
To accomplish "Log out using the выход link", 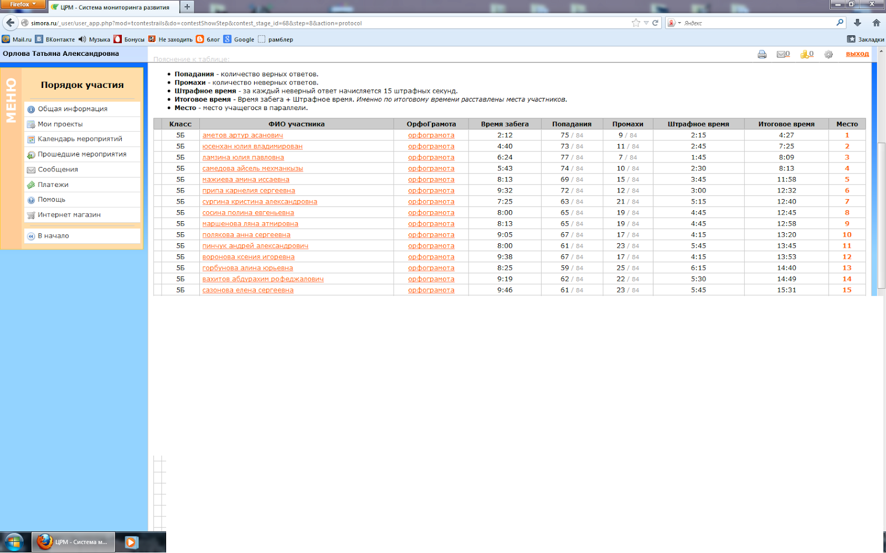I will click(x=857, y=54).
